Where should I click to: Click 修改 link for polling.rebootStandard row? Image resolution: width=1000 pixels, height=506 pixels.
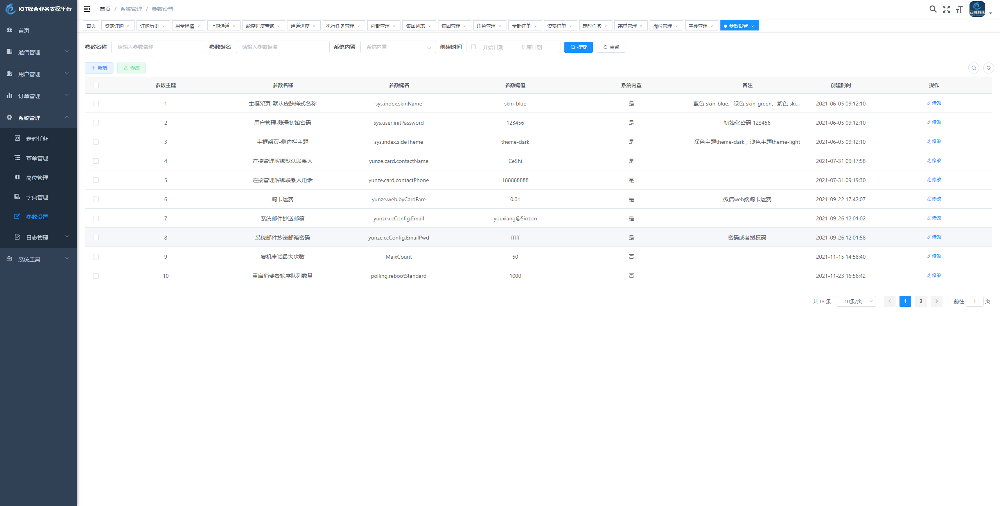point(934,275)
